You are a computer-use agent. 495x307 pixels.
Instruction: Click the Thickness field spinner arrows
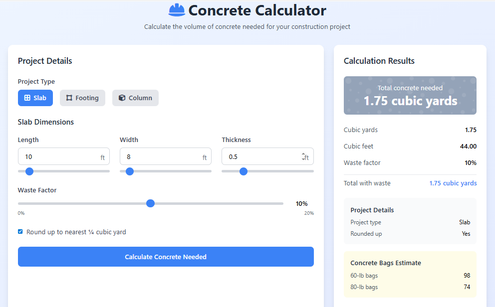pos(303,156)
